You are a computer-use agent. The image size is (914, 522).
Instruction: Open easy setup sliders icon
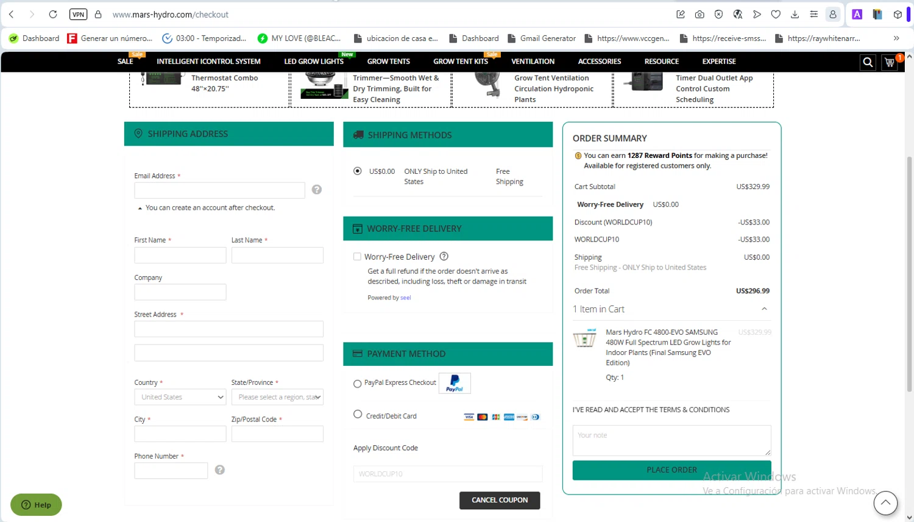(x=813, y=14)
